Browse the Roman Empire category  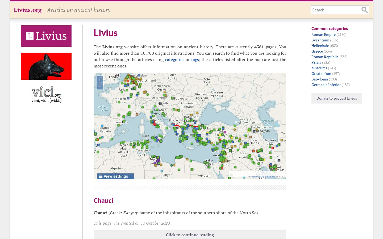point(323,35)
